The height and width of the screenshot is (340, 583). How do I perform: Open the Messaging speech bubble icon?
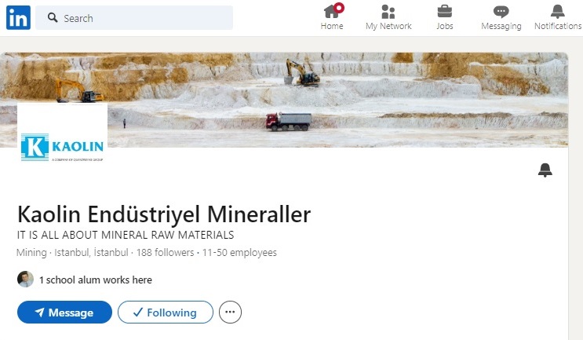501,12
